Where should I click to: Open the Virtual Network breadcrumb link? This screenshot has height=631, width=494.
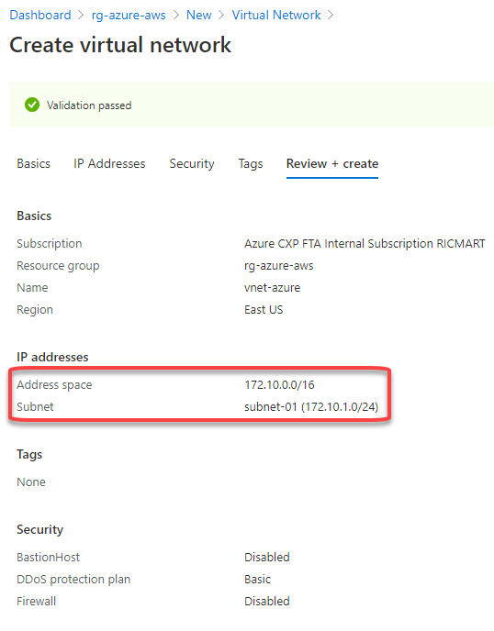pyautogui.click(x=276, y=15)
